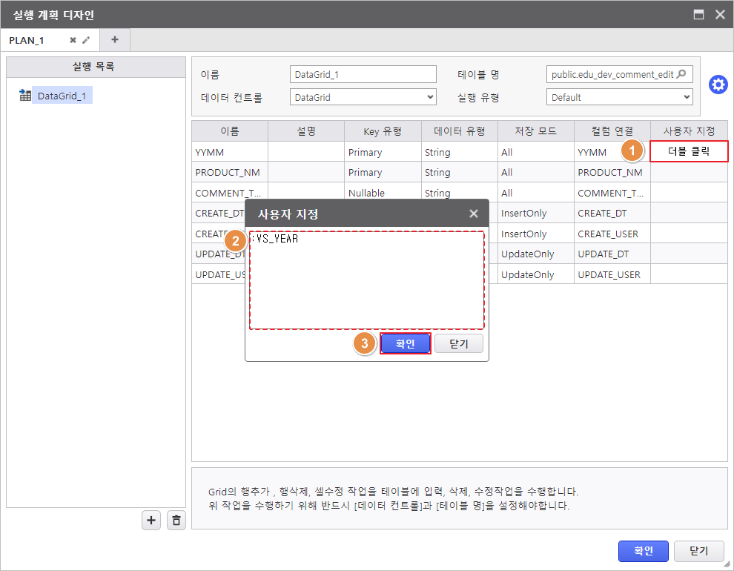Click the 이름 column header

230,131
